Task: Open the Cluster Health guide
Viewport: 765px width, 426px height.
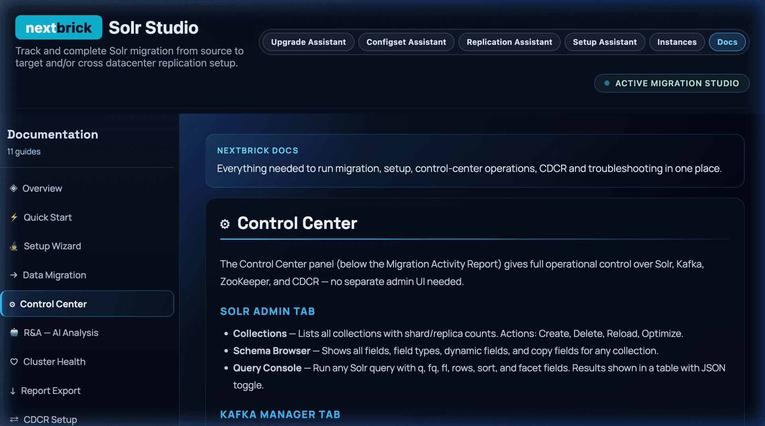Action: [x=87, y=362]
